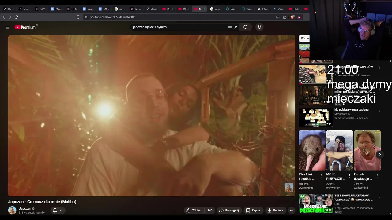Screen dimensions: 392x220
Task: Open 'kid pobiera wirusa papieza' title link
Action: pos(351,110)
